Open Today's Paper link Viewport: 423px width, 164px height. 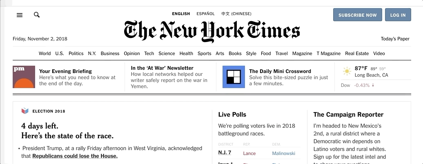[x=395, y=39]
